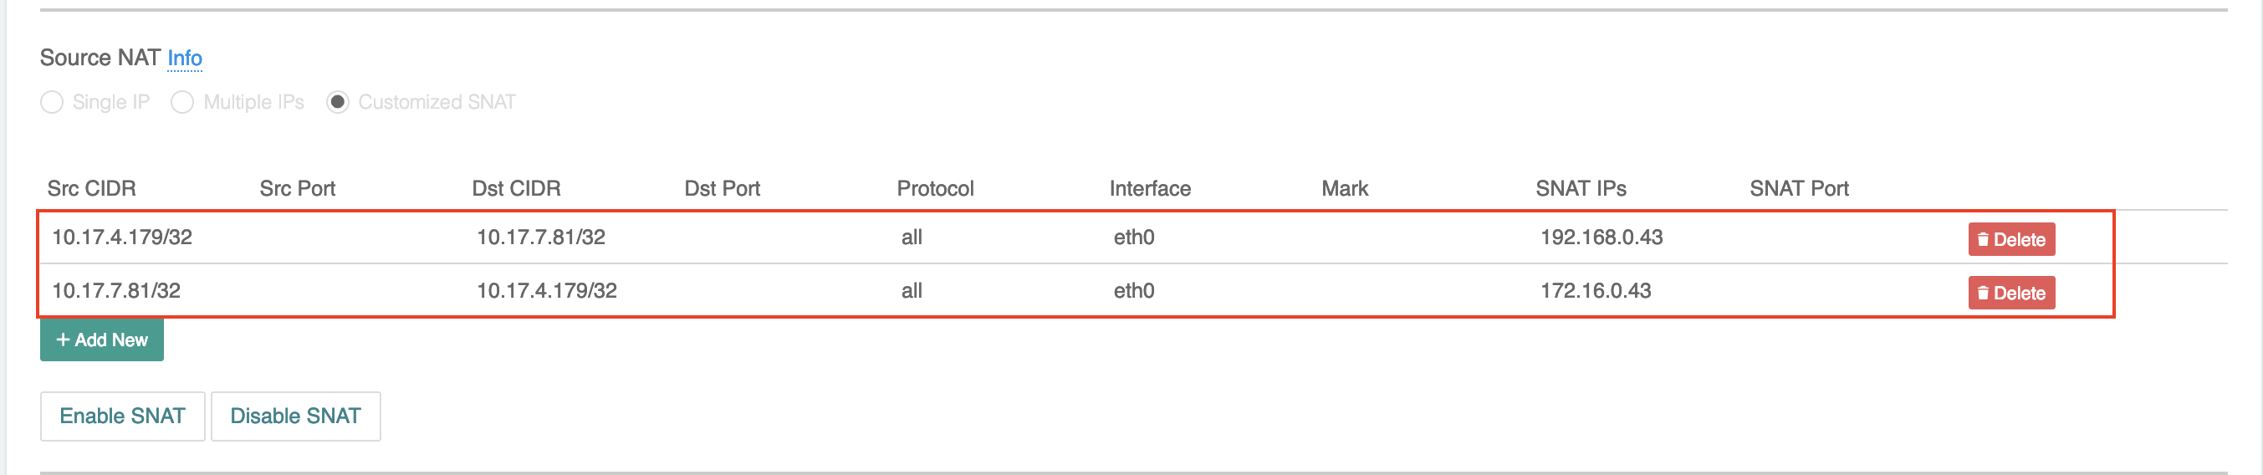Choose the Customized SNAT radio option
This screenshot has height=475, width=2263.
pos(337,103)
